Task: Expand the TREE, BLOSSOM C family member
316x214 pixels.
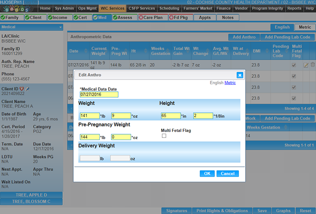Action: (31, 201)
